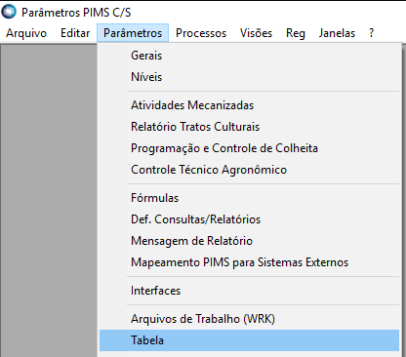Open the Fórmulas entry
Viewport: 406px width, 357px height.
pyautogui.click(x=249, y=198)
